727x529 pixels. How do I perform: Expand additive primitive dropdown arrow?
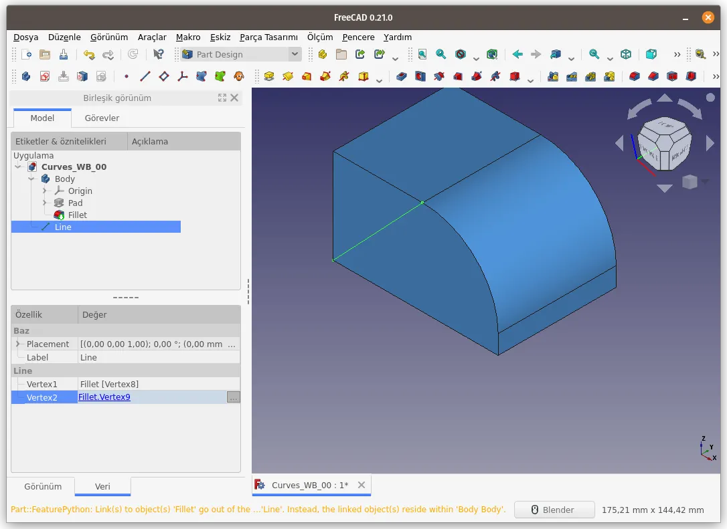coord(379,80)
